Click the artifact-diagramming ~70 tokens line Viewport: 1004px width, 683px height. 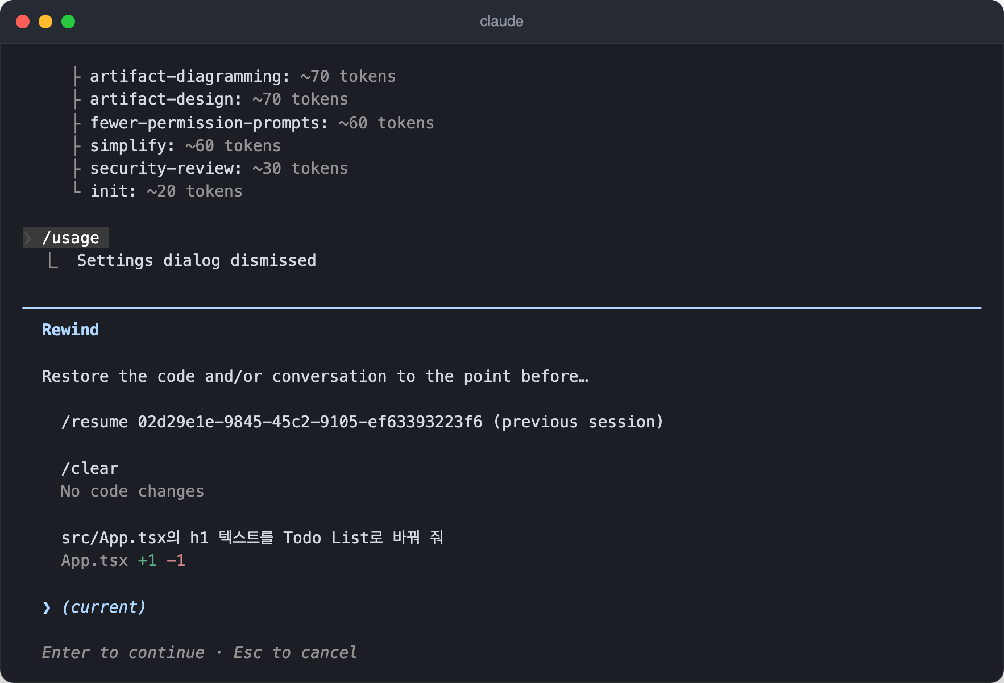coord(243,76)
